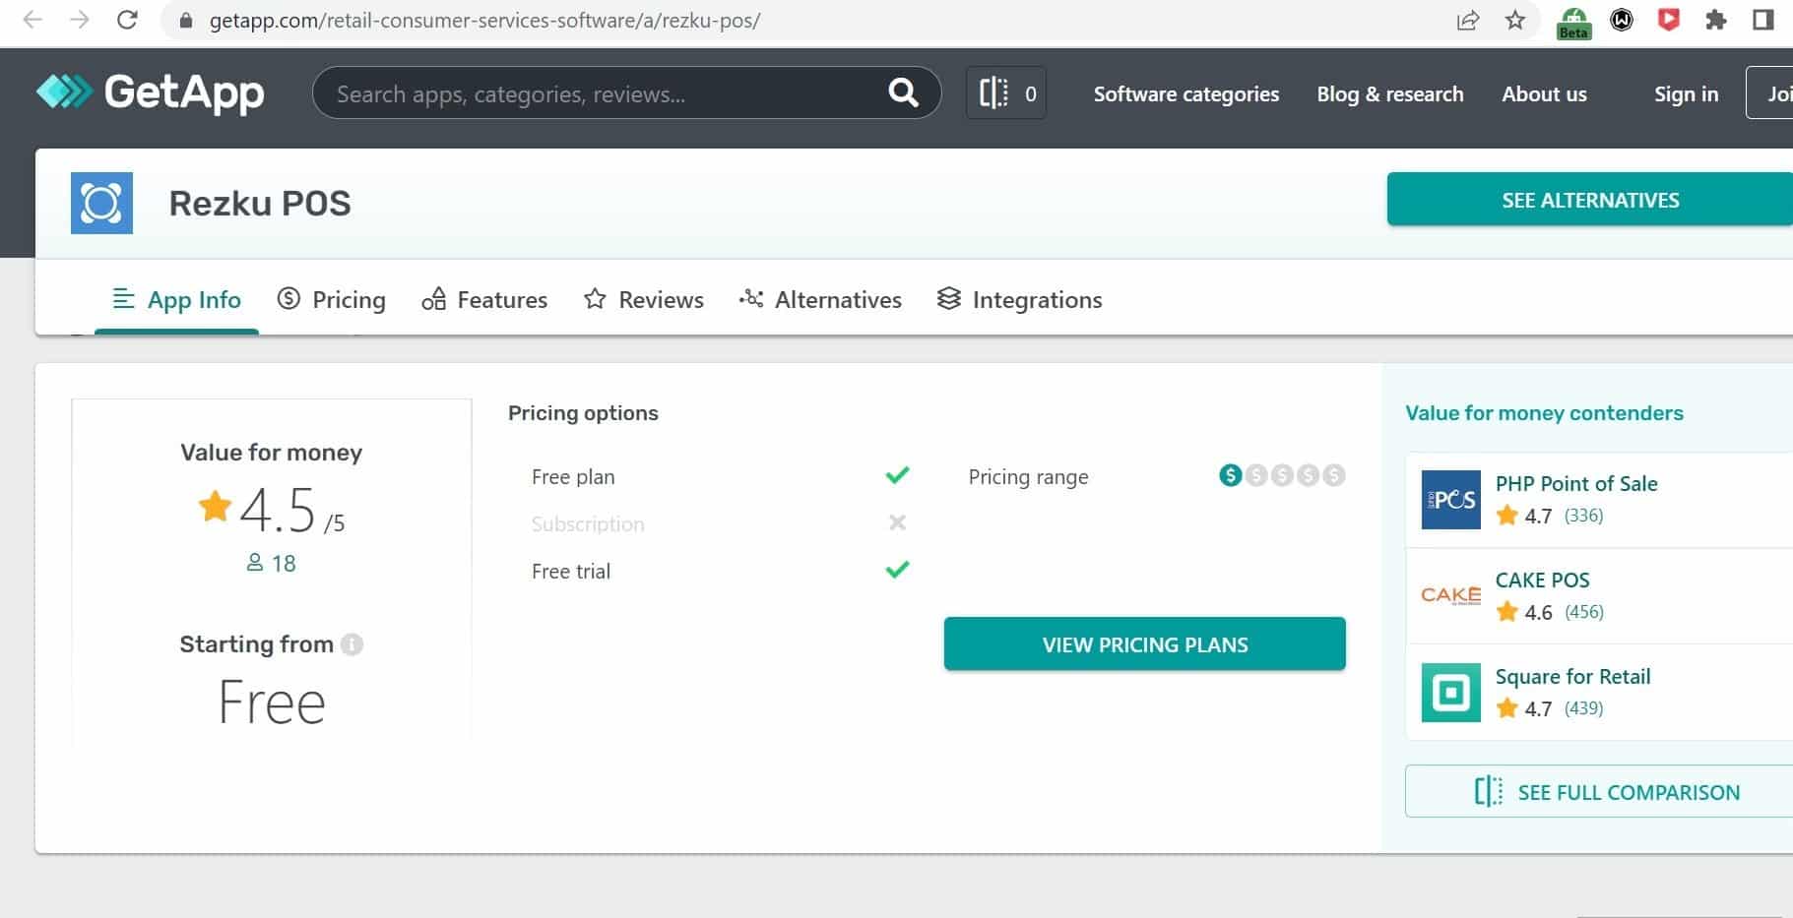Open Software categories menu

[1186, 93]
